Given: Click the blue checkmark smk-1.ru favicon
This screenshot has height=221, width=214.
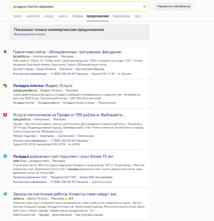Looking at the screenshot, I should click(x=5, y=156).
